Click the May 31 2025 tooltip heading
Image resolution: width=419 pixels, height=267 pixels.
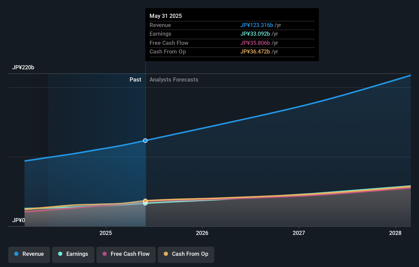tap(166, 16)
